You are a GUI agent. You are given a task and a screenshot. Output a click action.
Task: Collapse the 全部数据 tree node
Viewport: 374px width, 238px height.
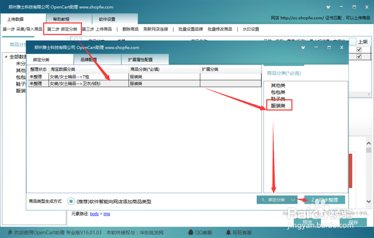coord(6,57)
